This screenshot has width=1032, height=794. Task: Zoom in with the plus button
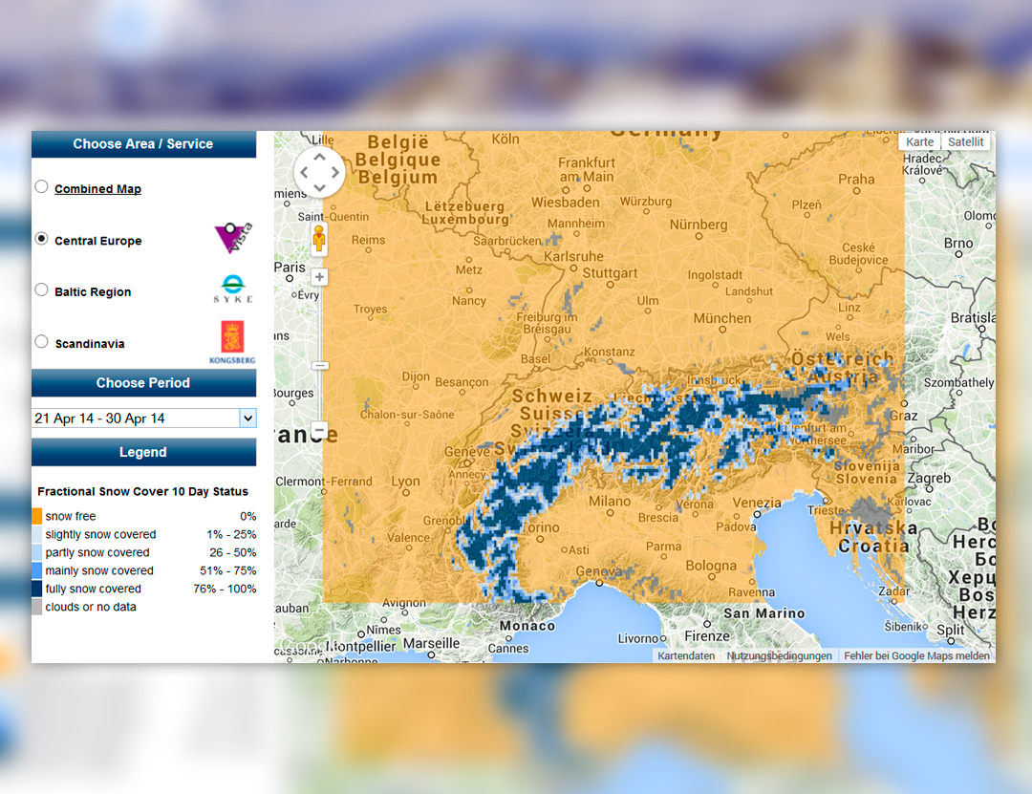(x=319, y=277)
